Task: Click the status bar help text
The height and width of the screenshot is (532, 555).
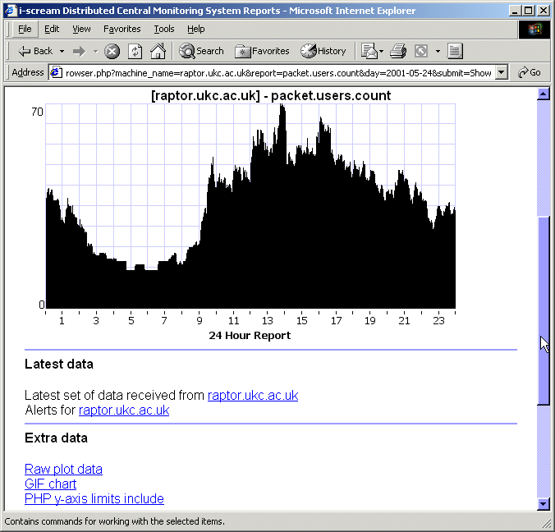Action: coord(115,521)
